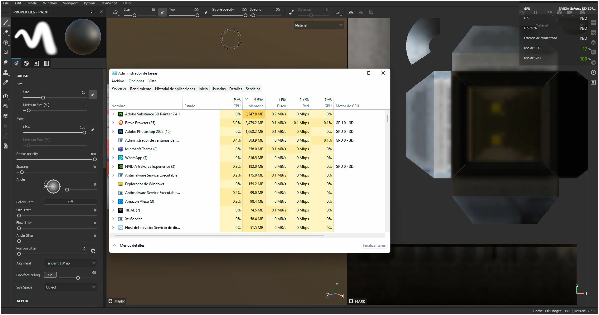The image size is (599, 315).
Task: Sort processes by Nombre column
Action: click(x=146, y=103)
